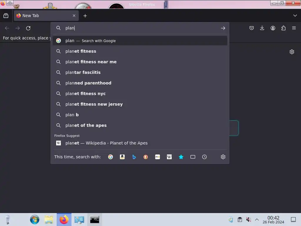The height and width of the screenshot is (226, 301).
Task: Expand hidden system tray icons arrow
Action: pyautogui.click(x=257, y=220)
